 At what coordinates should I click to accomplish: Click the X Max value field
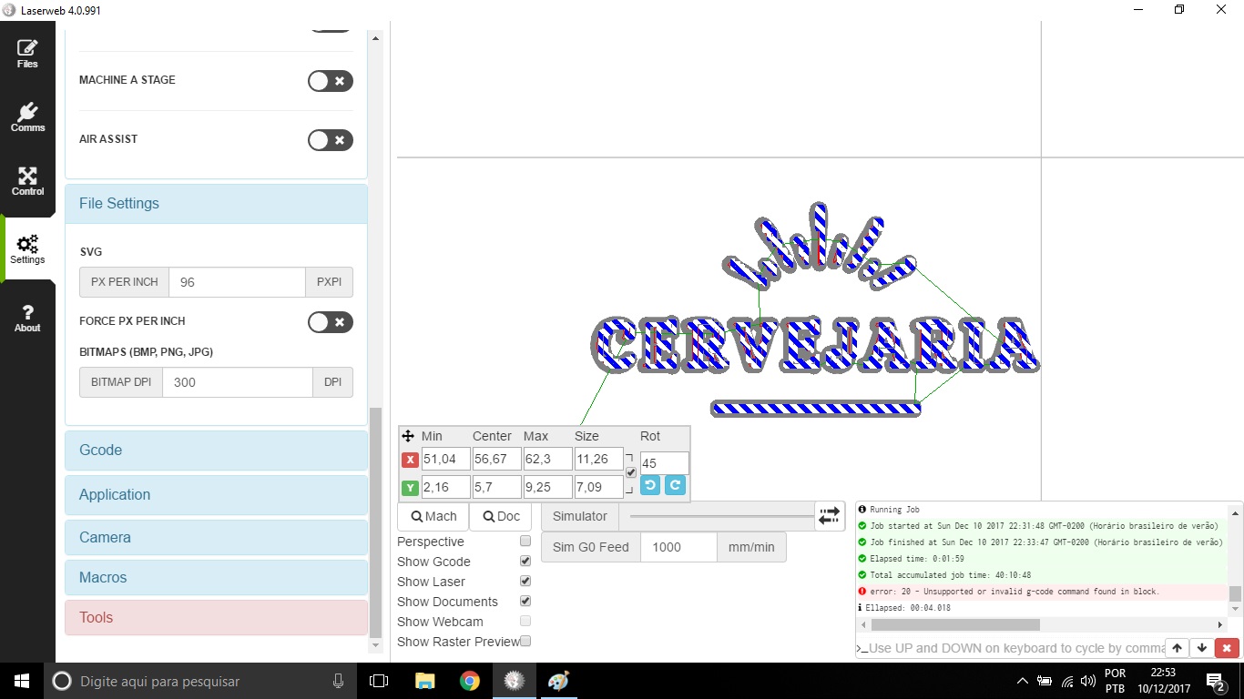pyautogui.click(x=547, y=460)
